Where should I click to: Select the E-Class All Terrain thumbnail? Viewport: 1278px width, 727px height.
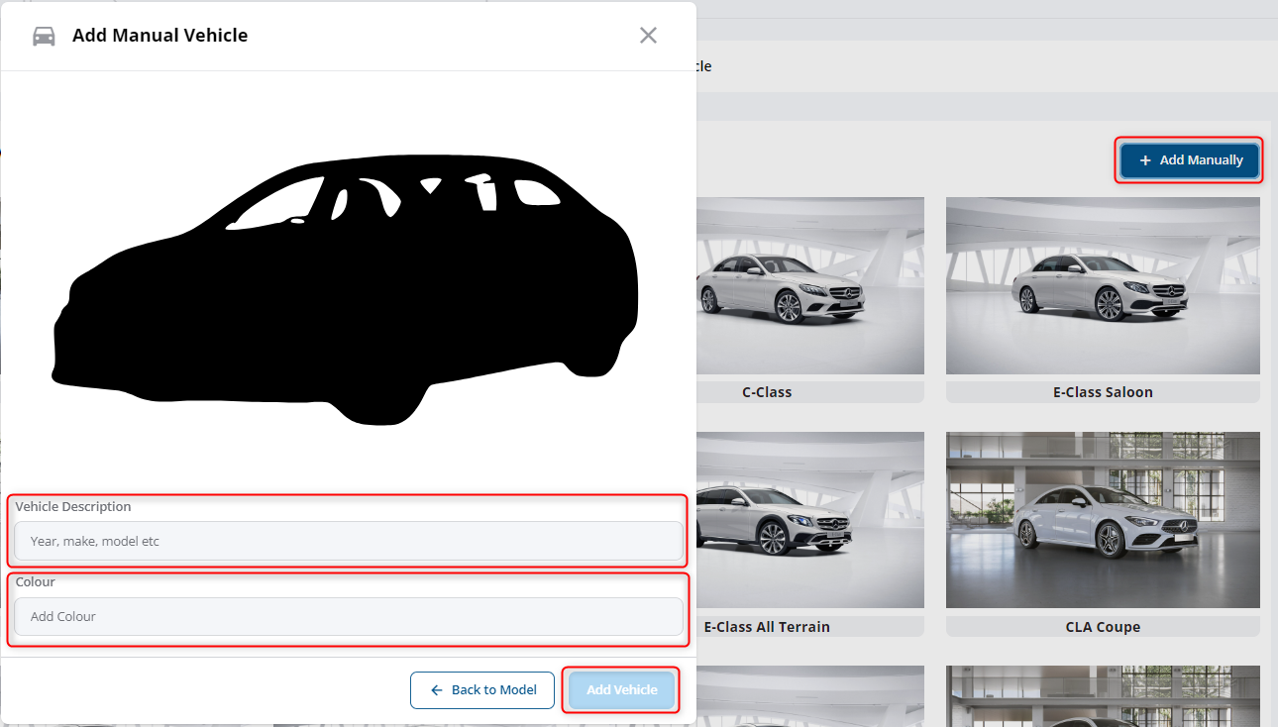point(810,520)
